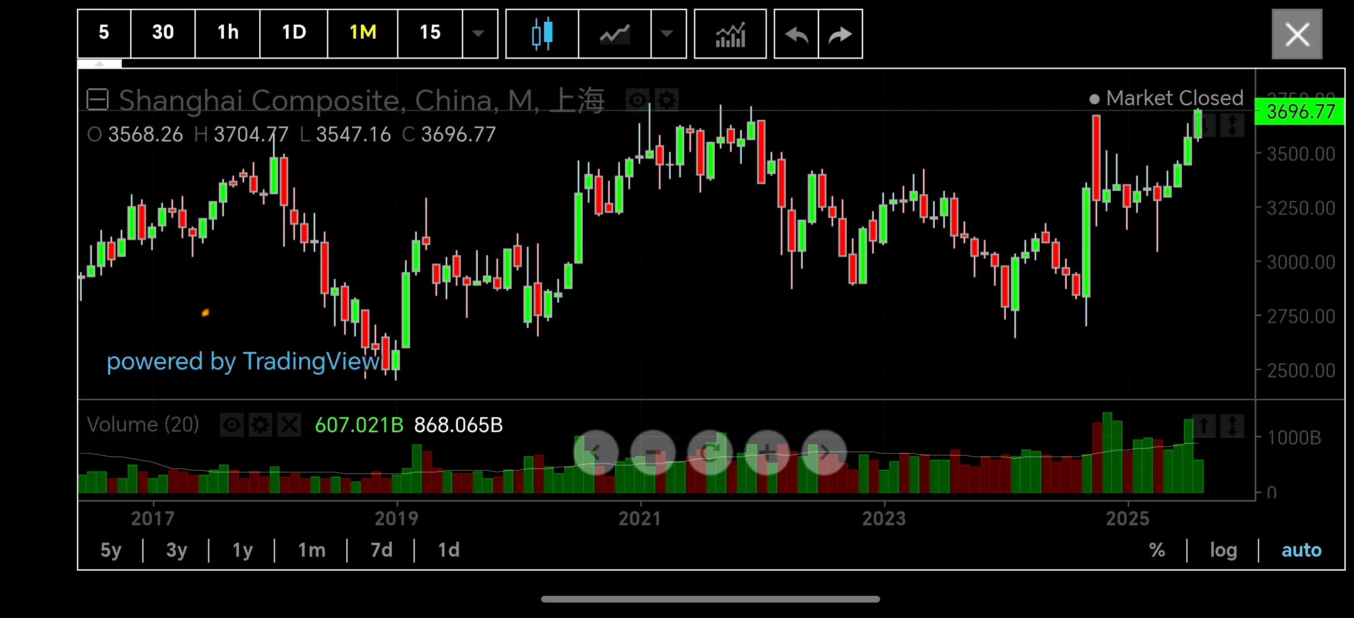Expand the timeframe interval dropdown arrow
The image size is (1354, 618).
tap(479, 34)
